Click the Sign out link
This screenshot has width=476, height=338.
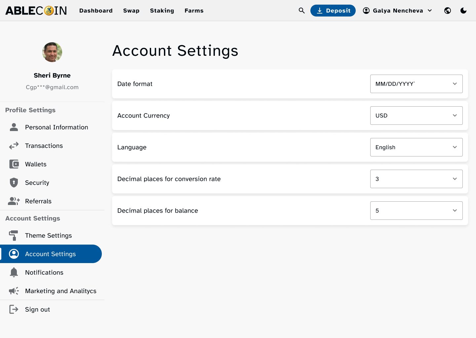click(37, 309)
